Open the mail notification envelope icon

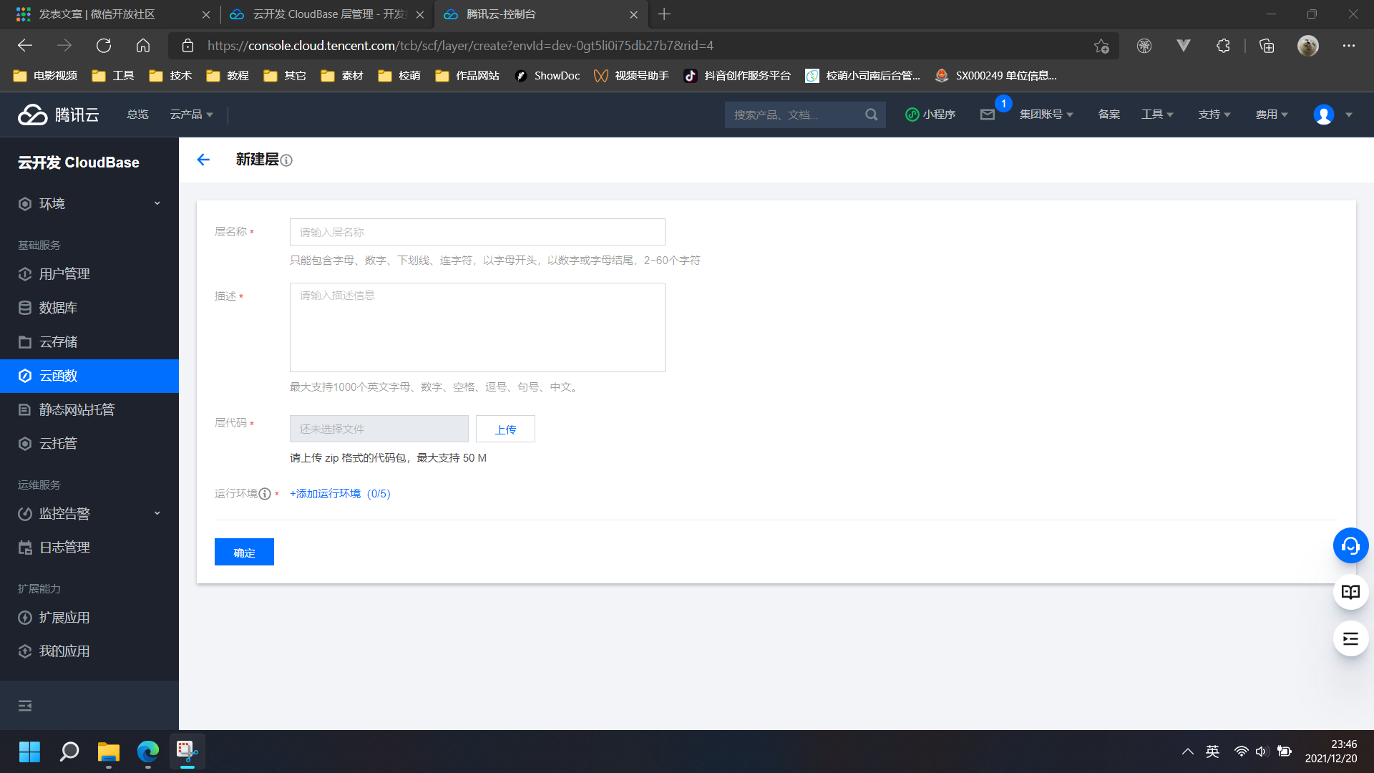click(x=988, y=115)
